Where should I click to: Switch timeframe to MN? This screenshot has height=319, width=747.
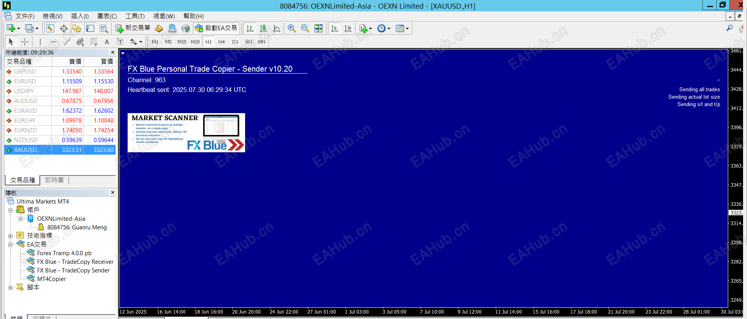[x=262, y=42]
